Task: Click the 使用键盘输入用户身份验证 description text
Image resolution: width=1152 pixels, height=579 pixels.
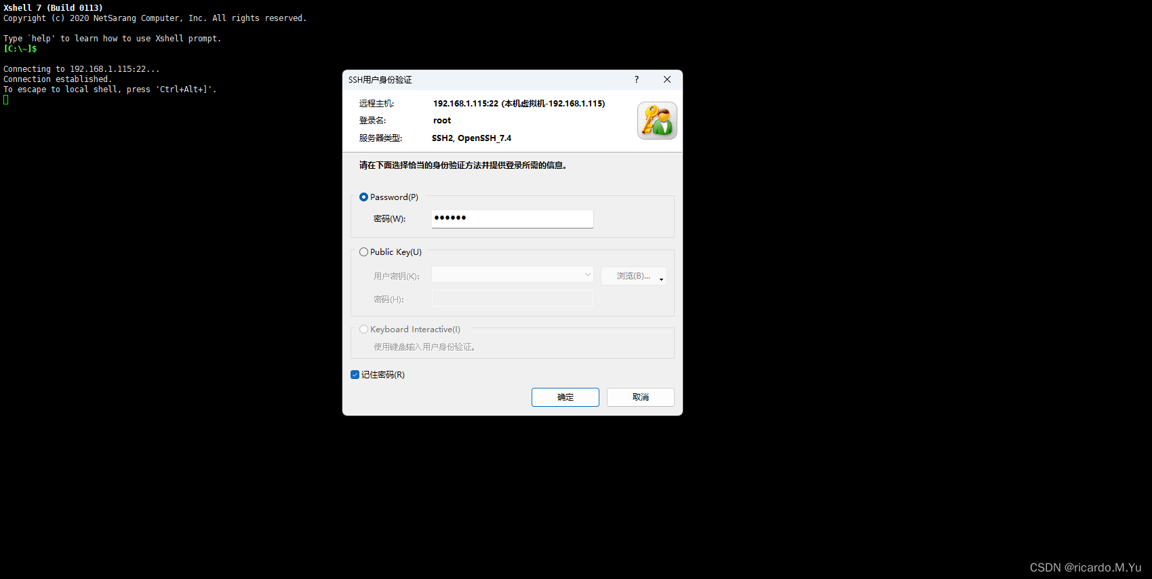Action: 424,347
